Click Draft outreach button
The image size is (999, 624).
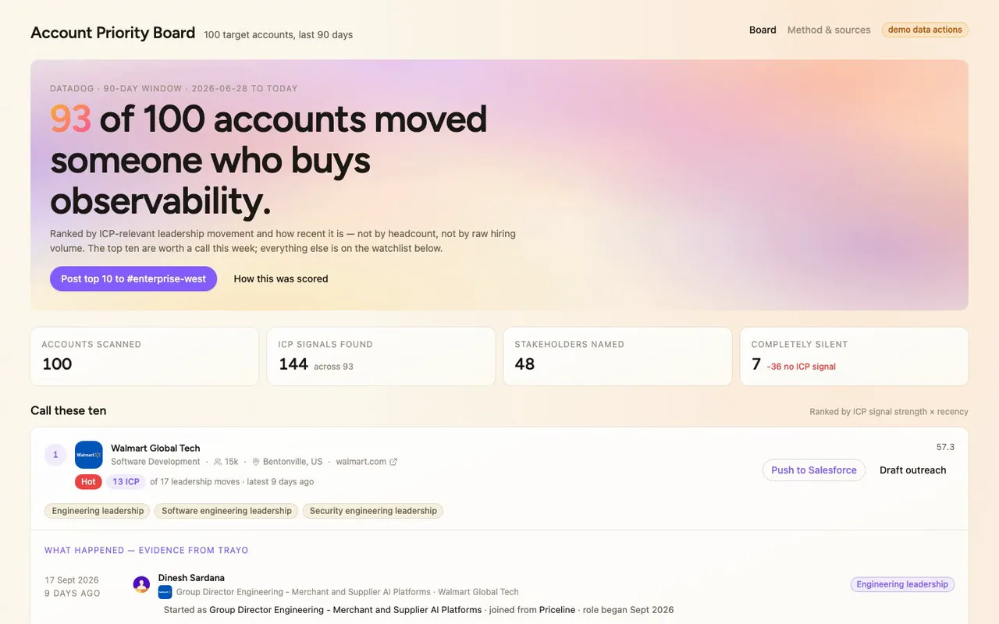pos(912,470)
